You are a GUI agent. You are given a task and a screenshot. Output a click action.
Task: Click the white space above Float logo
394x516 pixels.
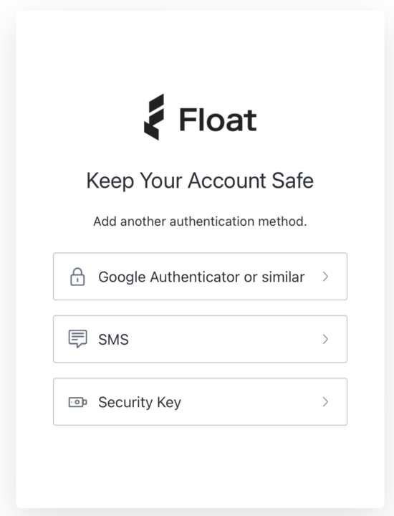pos(200,51)
